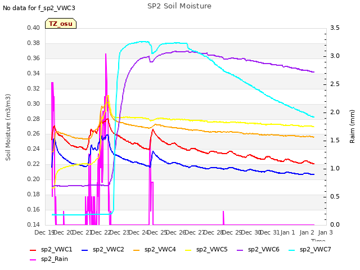Click the Jan 1 date label
Image resolution: width=360 pixels, height=270 pixels.
coord(288,232)
